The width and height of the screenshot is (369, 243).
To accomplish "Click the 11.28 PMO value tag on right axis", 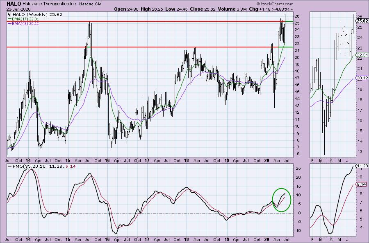I will [362, 166].
